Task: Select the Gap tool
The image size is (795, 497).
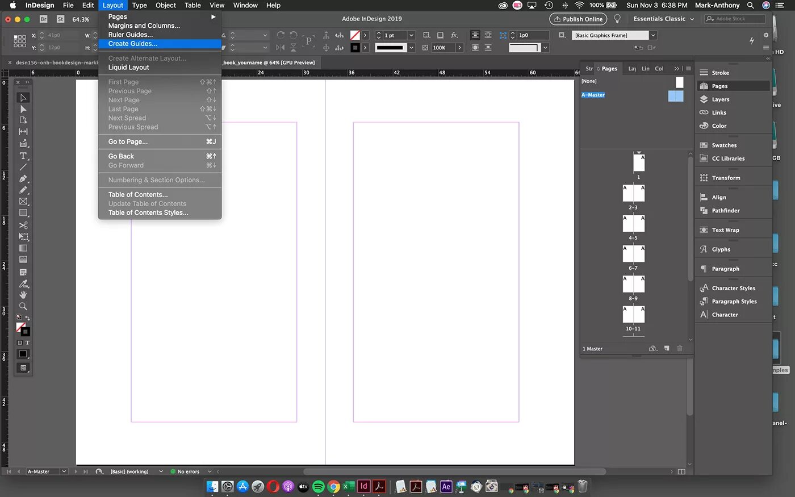Action: [x=23, y=132]
